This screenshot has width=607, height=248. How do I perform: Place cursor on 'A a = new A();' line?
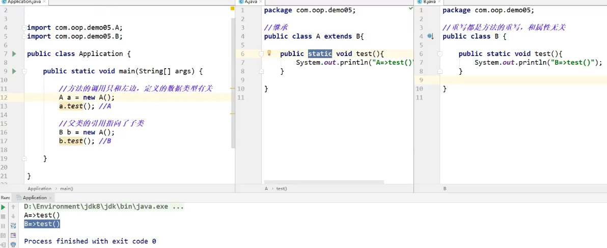click(x=87, y=97)
